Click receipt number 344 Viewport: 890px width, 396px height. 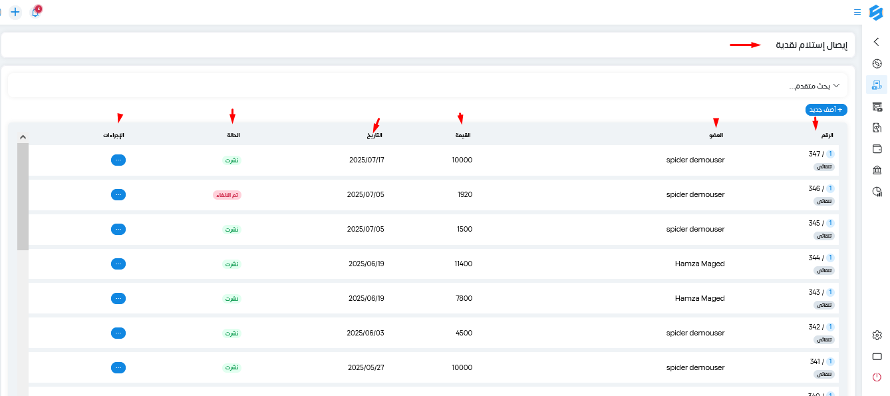(x=814, y=258)
